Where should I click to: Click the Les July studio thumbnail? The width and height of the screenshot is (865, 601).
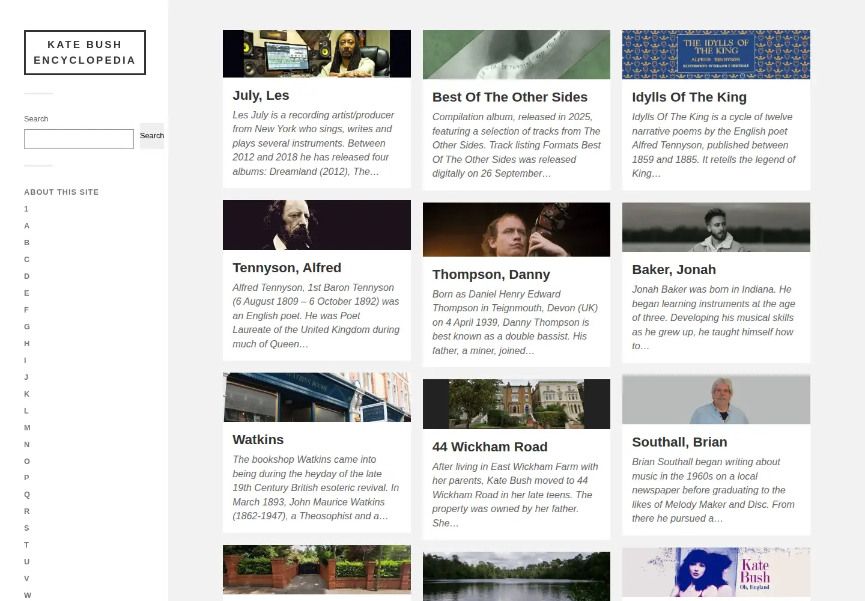click(317, 53)
